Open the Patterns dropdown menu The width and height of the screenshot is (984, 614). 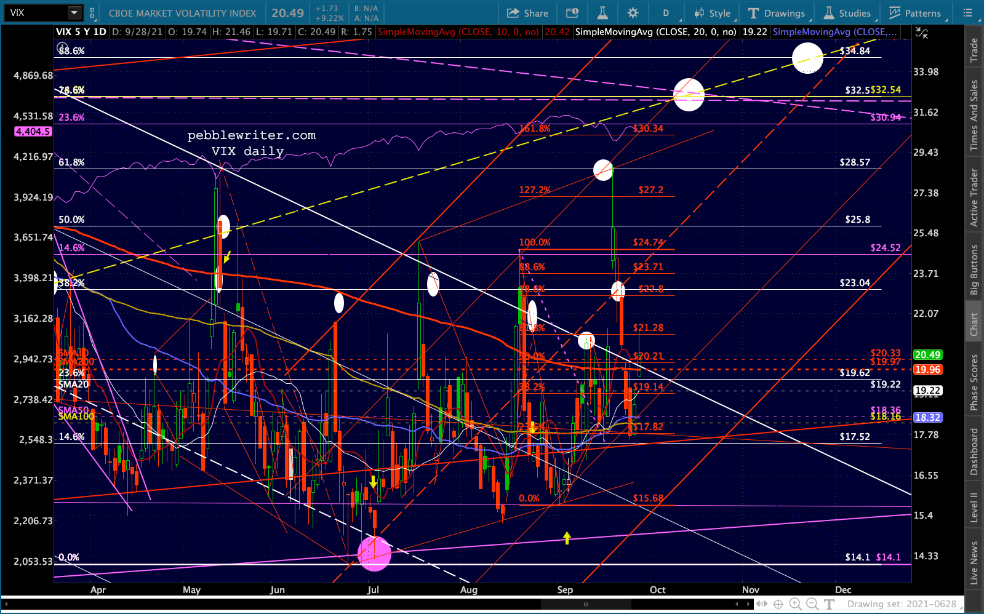[915, 13]
